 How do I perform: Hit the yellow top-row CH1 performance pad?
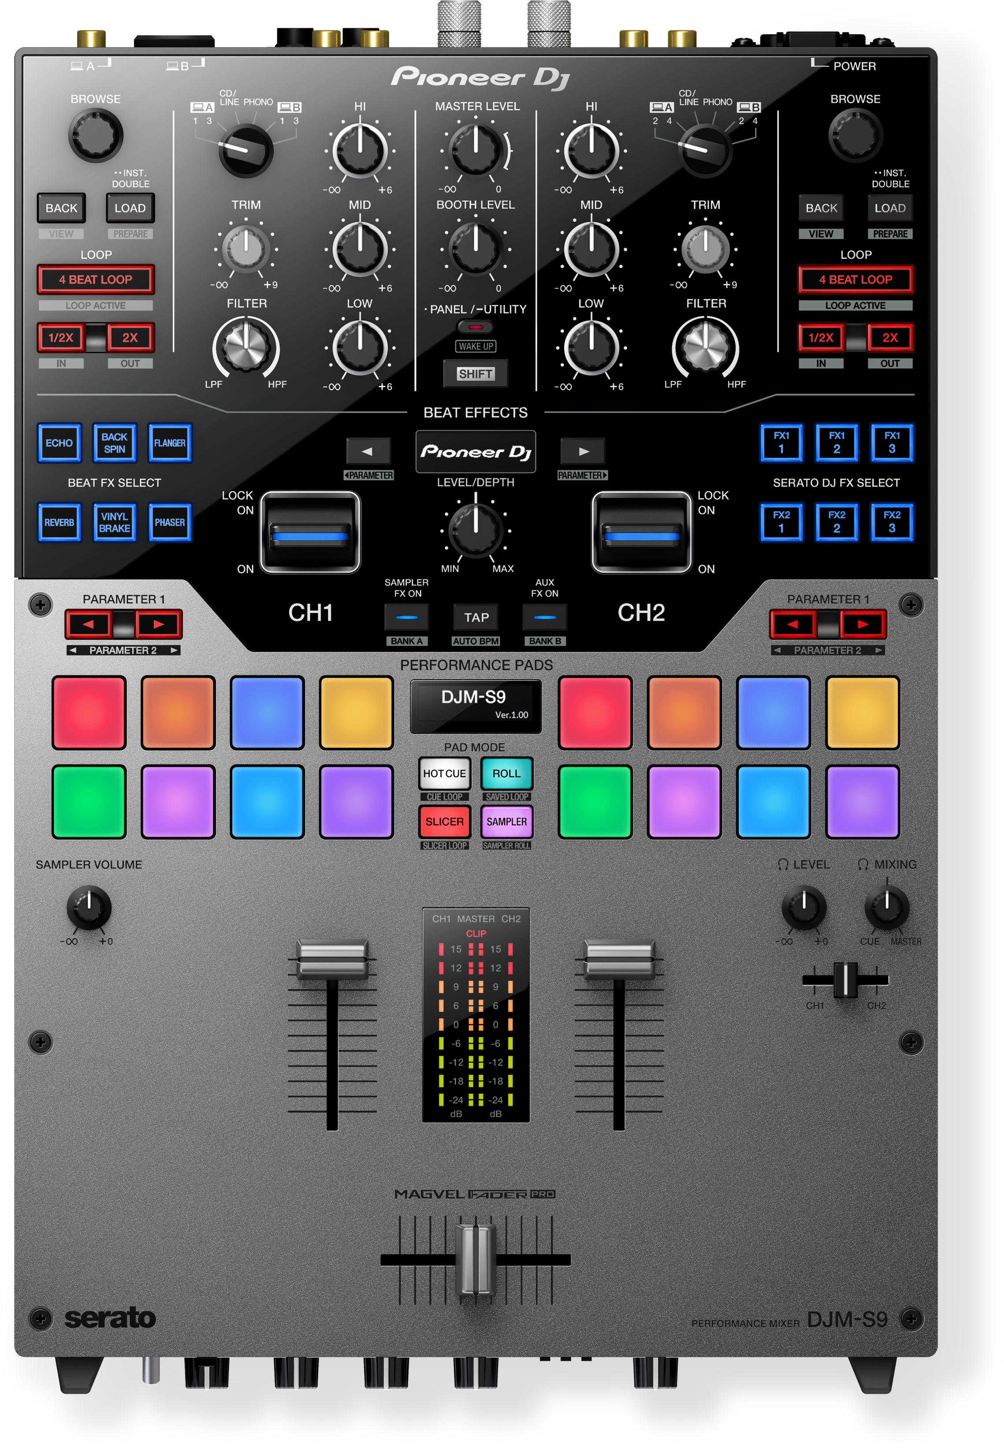(356, 713)
